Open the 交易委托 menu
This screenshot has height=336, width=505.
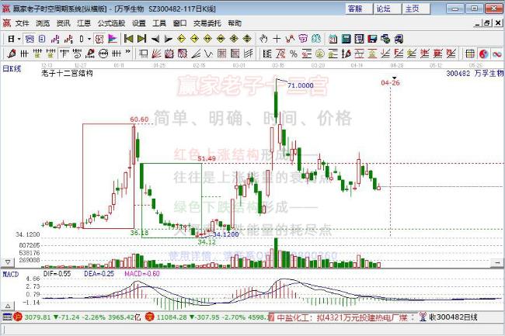tap(207, 23)
